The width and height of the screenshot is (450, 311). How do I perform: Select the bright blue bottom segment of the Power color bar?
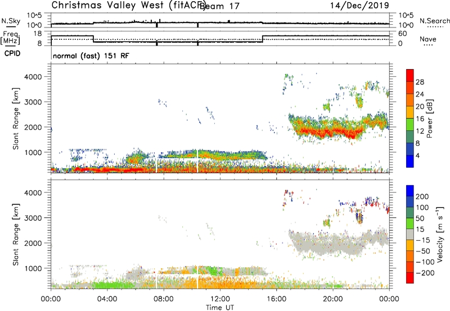click(410, 161)
